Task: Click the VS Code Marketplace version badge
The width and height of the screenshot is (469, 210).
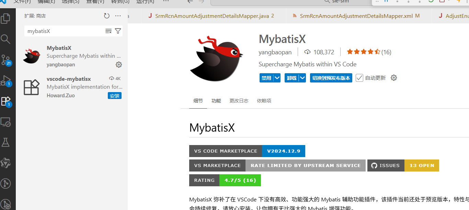Action: click(247, 151)
